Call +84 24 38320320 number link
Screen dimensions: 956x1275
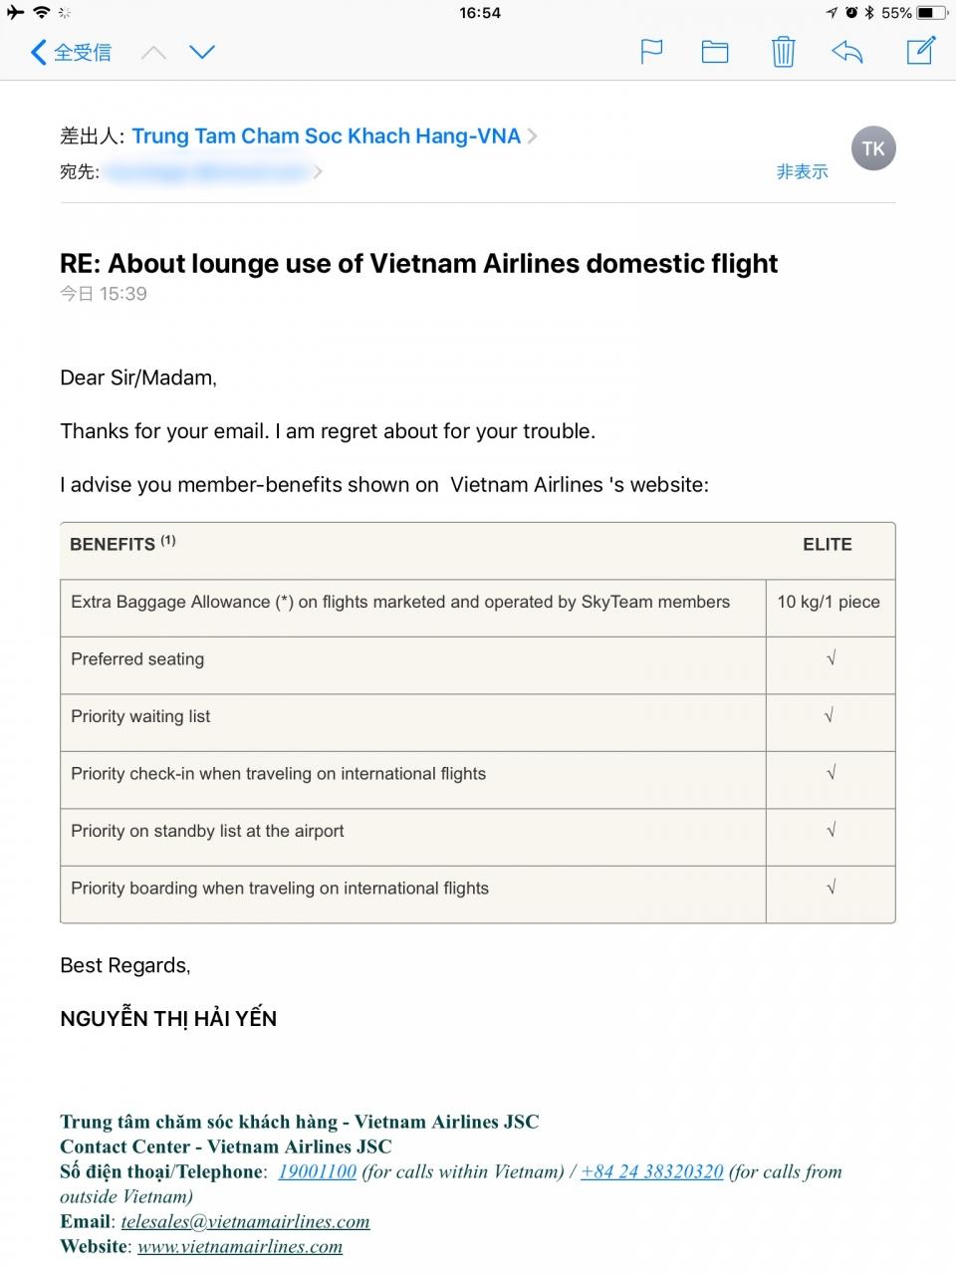coord(652,1171)
